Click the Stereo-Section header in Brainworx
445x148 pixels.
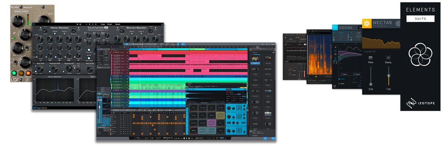[x=136, y=28]
